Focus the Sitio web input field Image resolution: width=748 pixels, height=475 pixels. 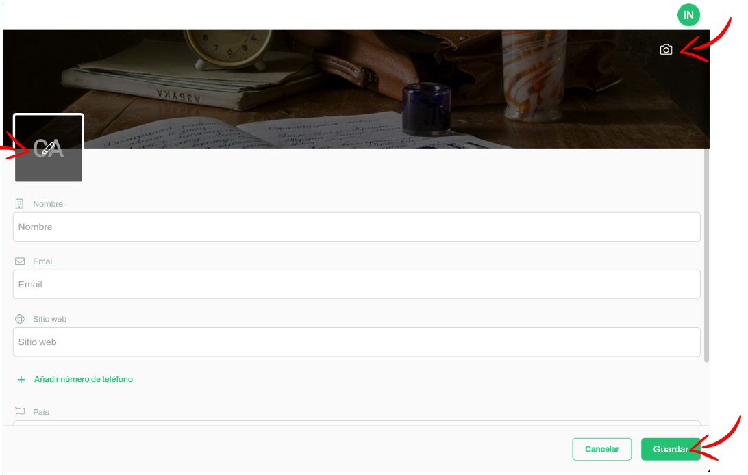pyautogui.click(x=356, y=342)
